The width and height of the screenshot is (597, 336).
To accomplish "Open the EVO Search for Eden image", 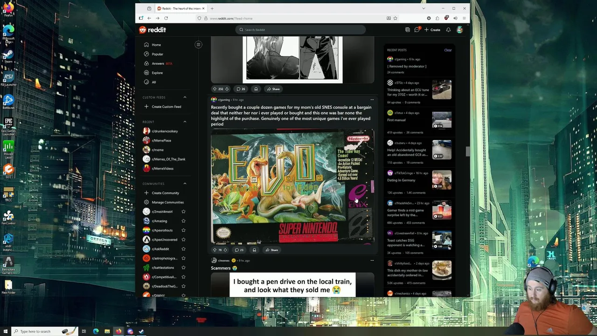I will (x=292, y=187).
